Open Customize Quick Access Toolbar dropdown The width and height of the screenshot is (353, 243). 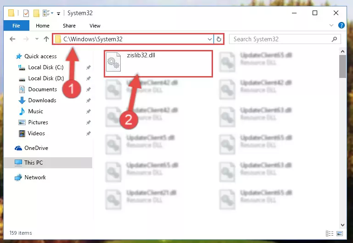[x=59, y=14]
